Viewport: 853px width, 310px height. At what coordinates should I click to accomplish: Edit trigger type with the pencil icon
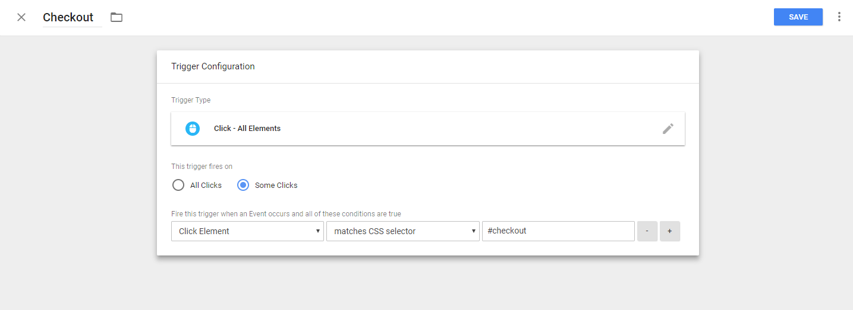[x=668, y=129]
